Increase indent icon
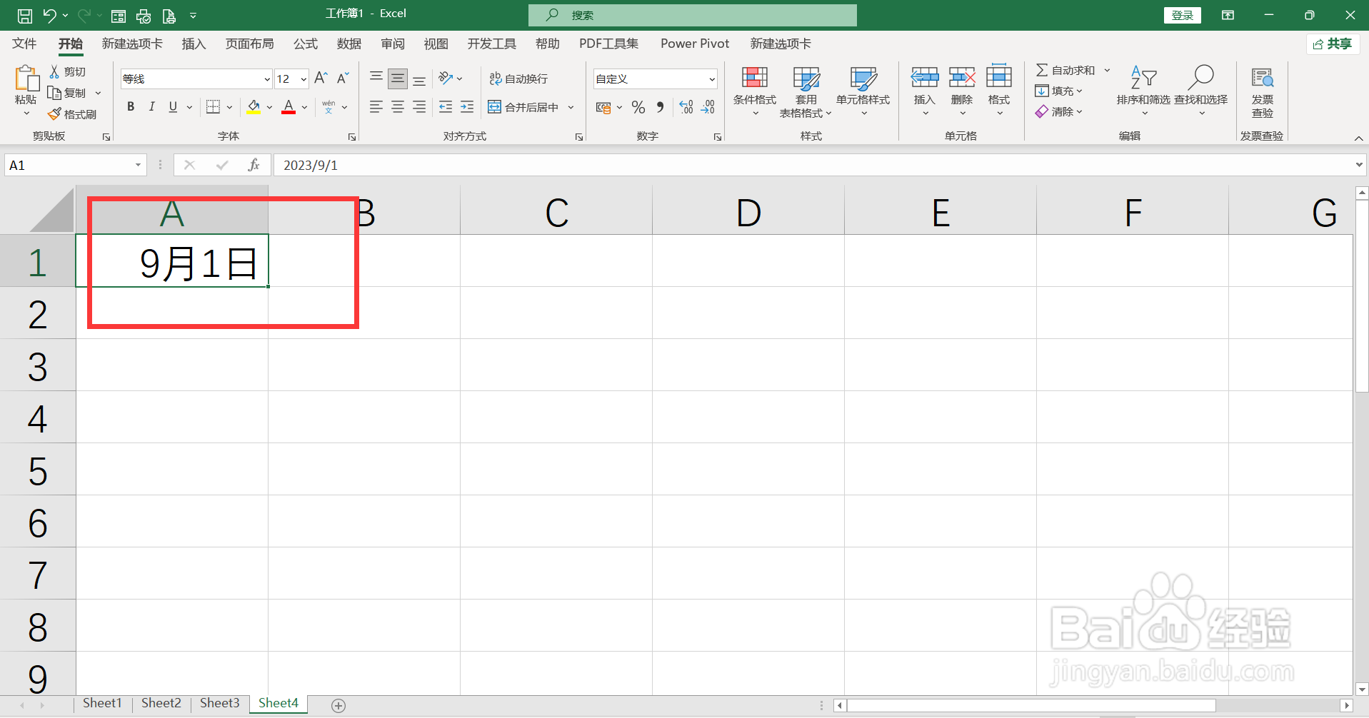Viewport: 1369px width, 718px height. point(467,107)
